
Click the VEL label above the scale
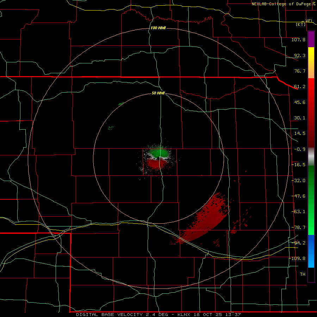309,21
